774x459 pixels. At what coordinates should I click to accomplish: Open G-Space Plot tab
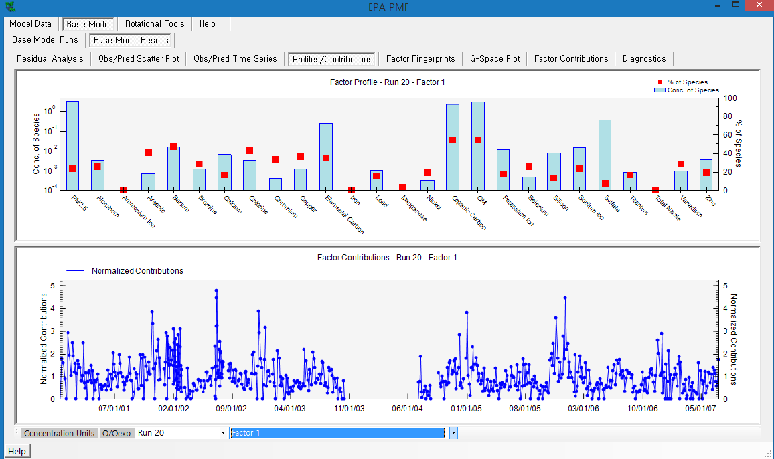pyautogui.click(x=495, y=58)
